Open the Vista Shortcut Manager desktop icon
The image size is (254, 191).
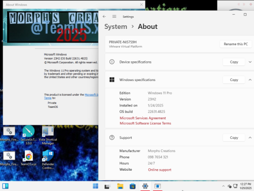click(48, 135)
